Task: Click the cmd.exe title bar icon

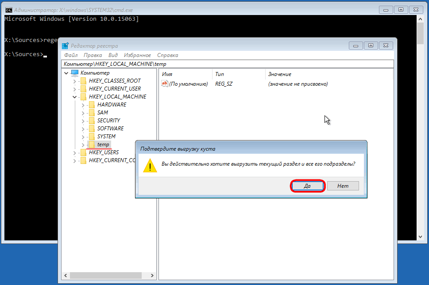Action: [9, 10]
